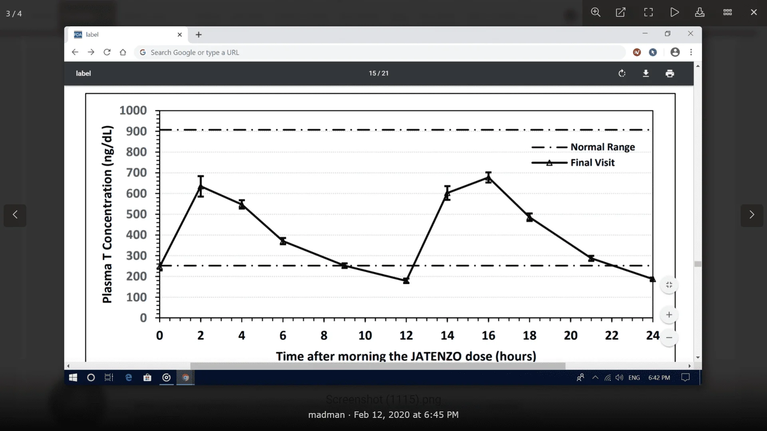Click the PDF print icon

tap(670, 73)
